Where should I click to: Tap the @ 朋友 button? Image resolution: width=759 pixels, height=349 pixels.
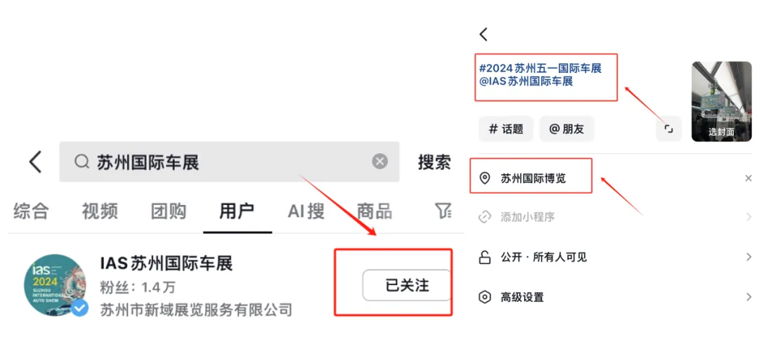click(567, 129)
